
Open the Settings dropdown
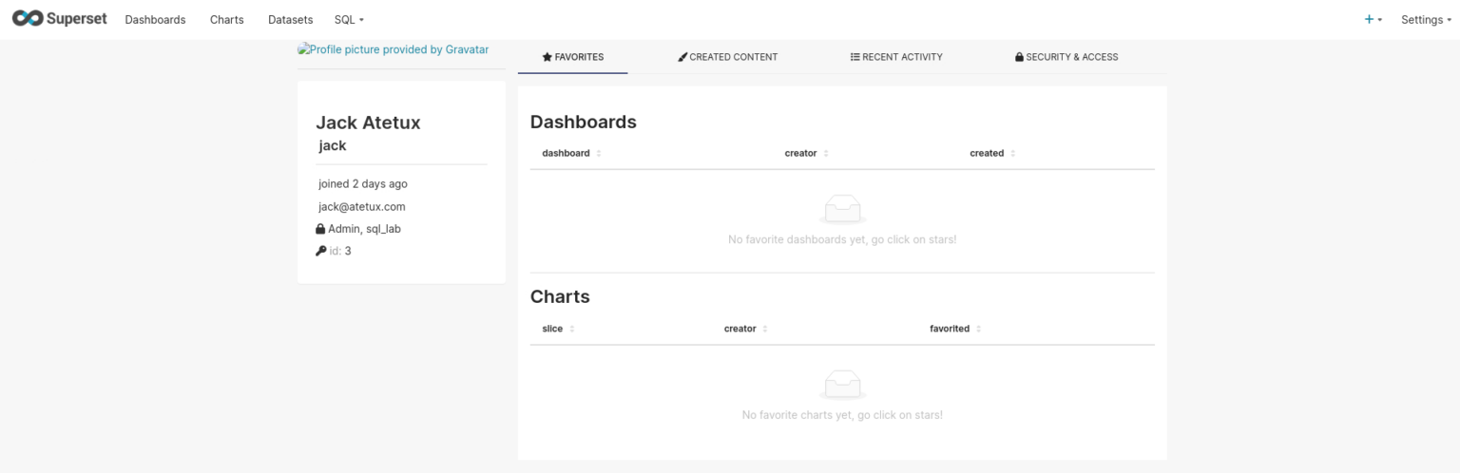[x=1426, y=19]
